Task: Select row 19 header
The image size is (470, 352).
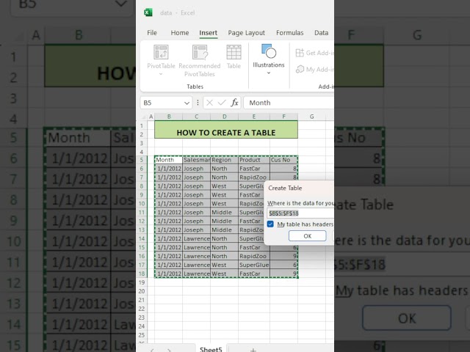Action: click(142, 282)
